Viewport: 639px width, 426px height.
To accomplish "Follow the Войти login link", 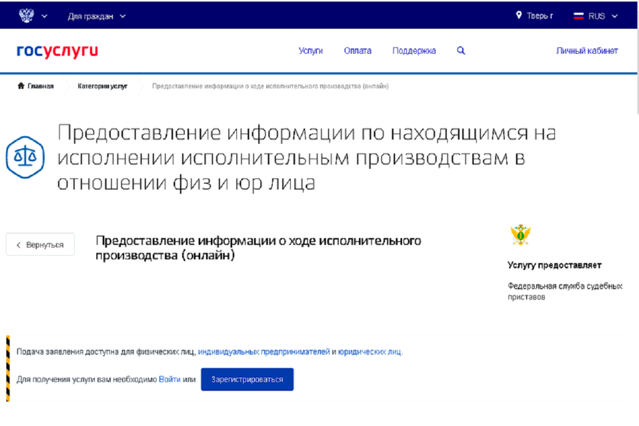I will (x=169, y=380).
